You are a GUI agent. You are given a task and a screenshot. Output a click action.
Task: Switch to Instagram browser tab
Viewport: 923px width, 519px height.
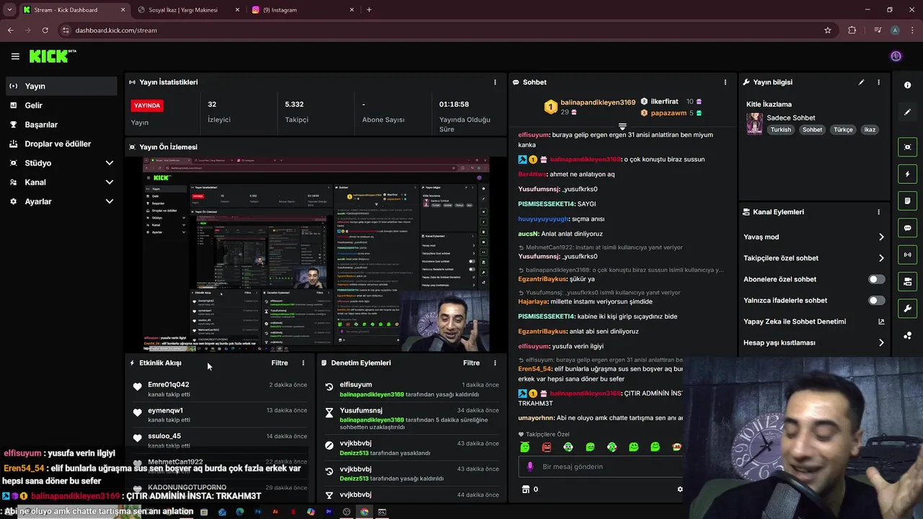304,10
